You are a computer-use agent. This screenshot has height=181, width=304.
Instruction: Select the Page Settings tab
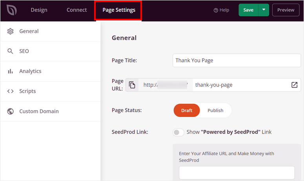click(118, 10)
